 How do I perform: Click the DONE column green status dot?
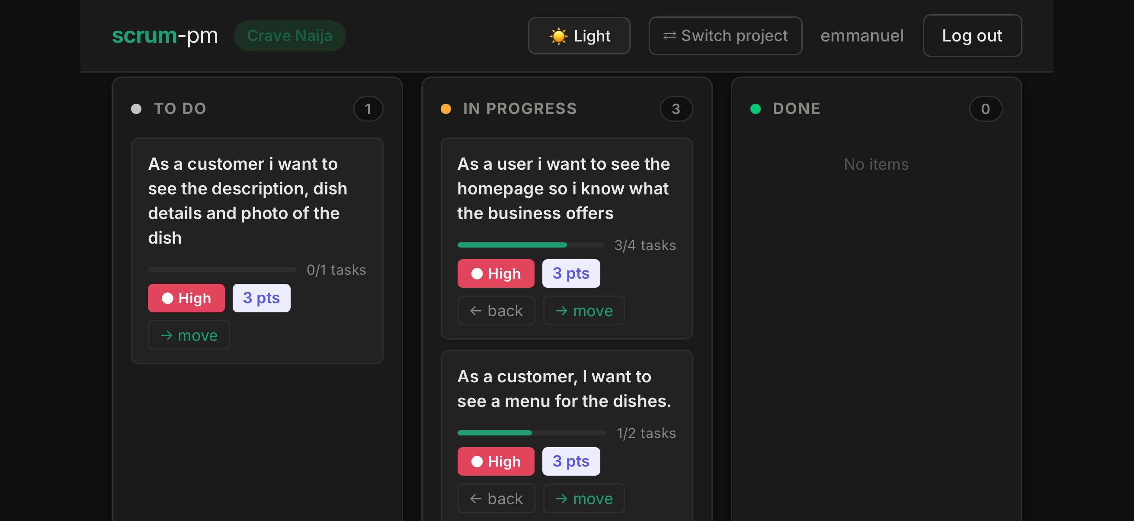pyautogui.click(x=756, y=108)
